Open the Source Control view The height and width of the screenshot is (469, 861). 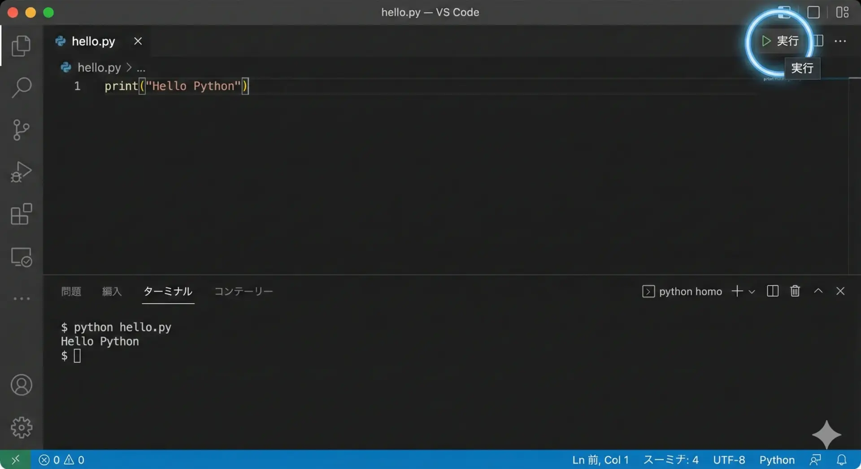click(x=21, y=130)
